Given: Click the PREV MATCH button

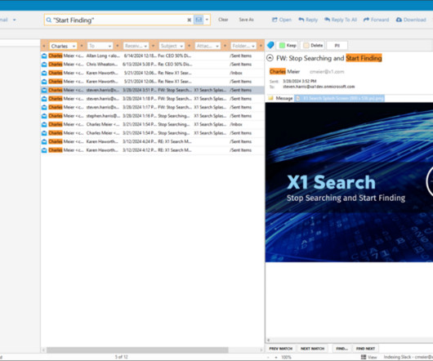Looking at the screenshot, I should [280, 349].
